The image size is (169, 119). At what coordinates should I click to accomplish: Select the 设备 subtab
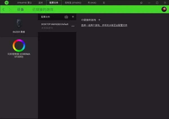coord(20,9)
